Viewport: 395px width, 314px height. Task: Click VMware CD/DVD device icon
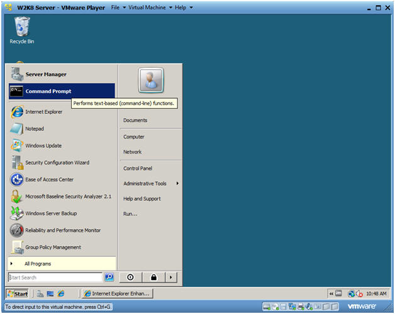[x=275, y=306]
